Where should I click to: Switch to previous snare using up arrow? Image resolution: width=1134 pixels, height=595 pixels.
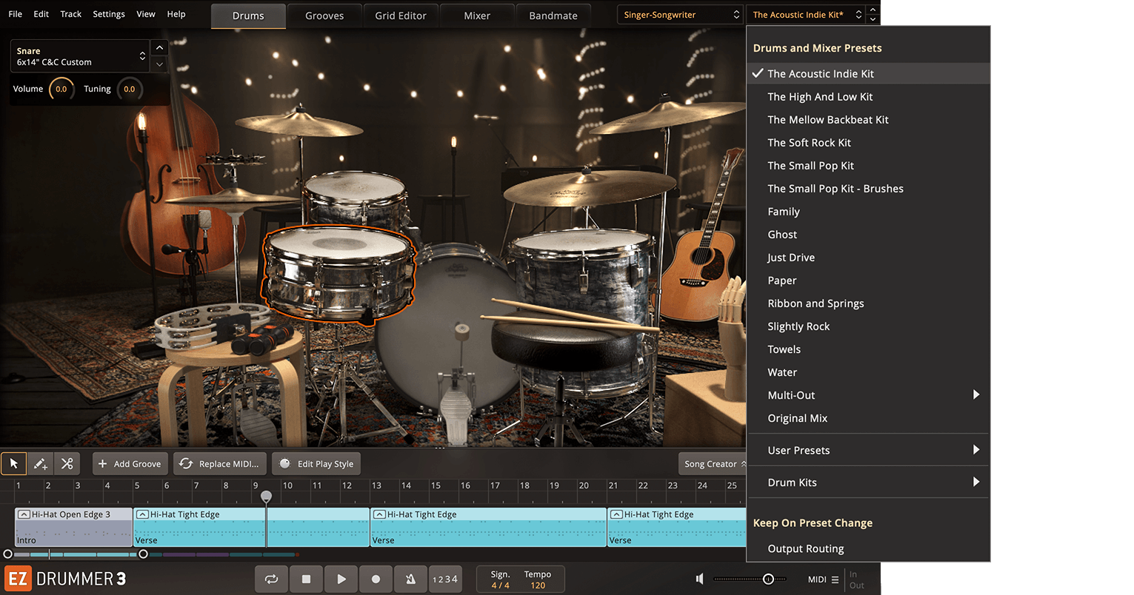coord(159,47)
